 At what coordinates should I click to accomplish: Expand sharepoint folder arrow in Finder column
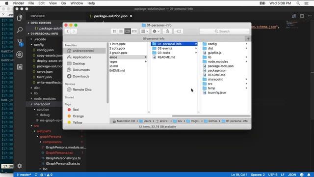[246, 79]
